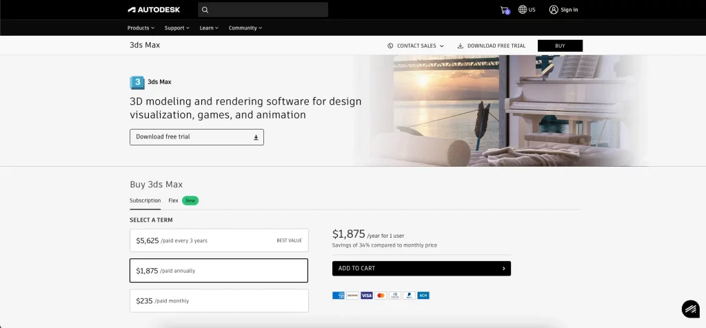Click the $1,875 /year for 1 user price
The image size is (706, 328).
(x=368, y=234)
